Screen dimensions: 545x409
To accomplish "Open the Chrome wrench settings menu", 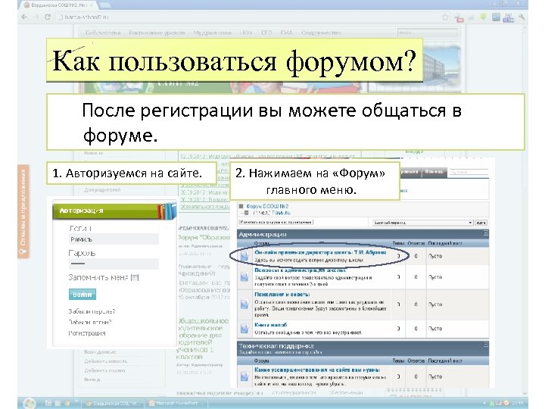I will click(x=522, y=17).
